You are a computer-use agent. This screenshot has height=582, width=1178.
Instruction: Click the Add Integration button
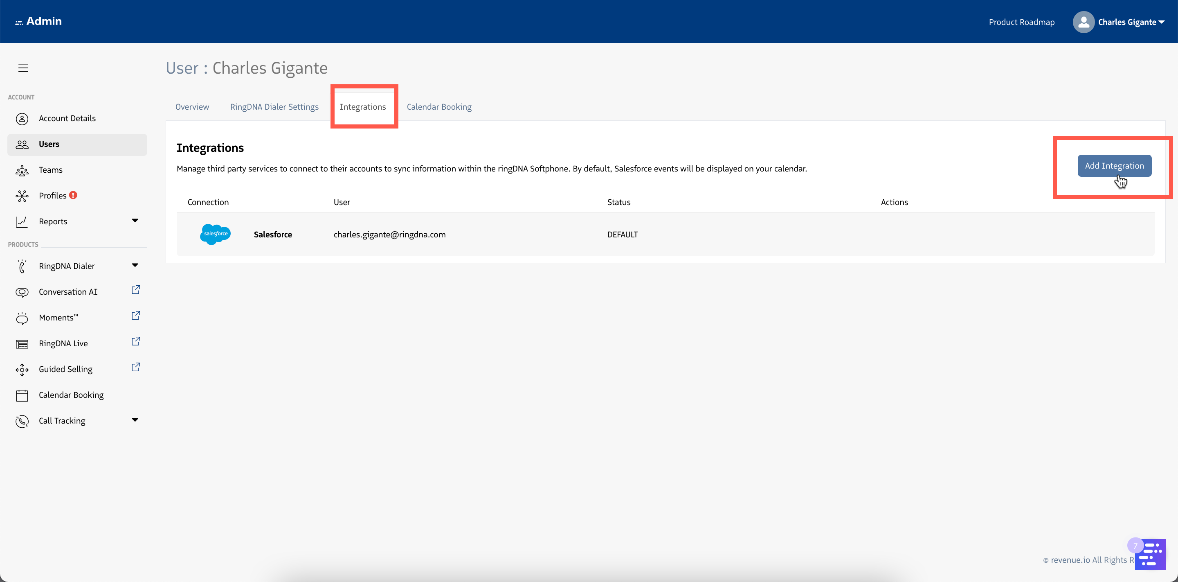tap(1114, 166)
